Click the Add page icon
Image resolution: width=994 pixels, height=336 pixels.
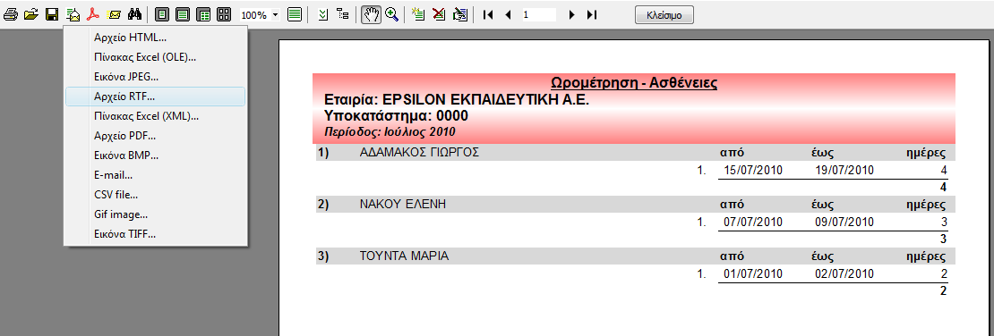[x=418, y=14]
